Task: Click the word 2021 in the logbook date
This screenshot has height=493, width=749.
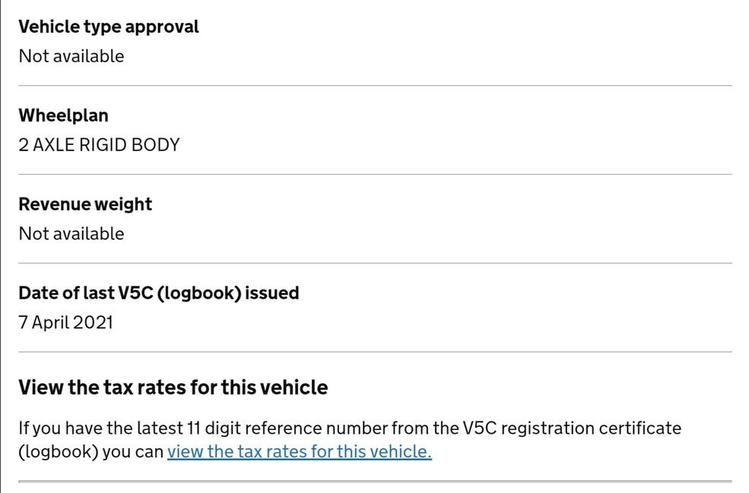Action: (x=93, y=323)
